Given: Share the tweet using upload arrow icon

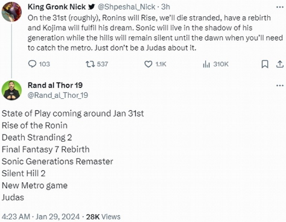Looking at the screenshot, I should 279,64.
